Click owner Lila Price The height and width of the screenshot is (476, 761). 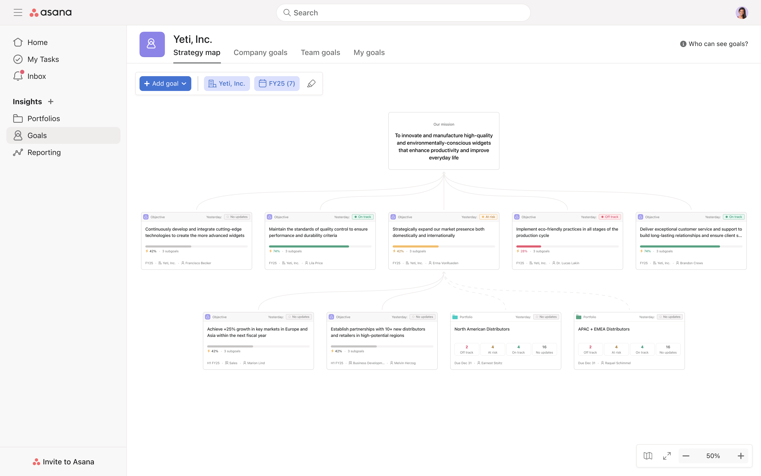314,263
